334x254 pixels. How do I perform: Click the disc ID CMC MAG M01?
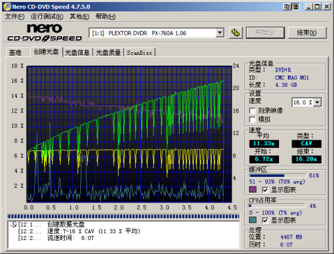coord(292,78)
